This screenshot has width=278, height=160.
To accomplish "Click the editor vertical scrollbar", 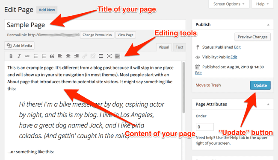I will point(183,87).
